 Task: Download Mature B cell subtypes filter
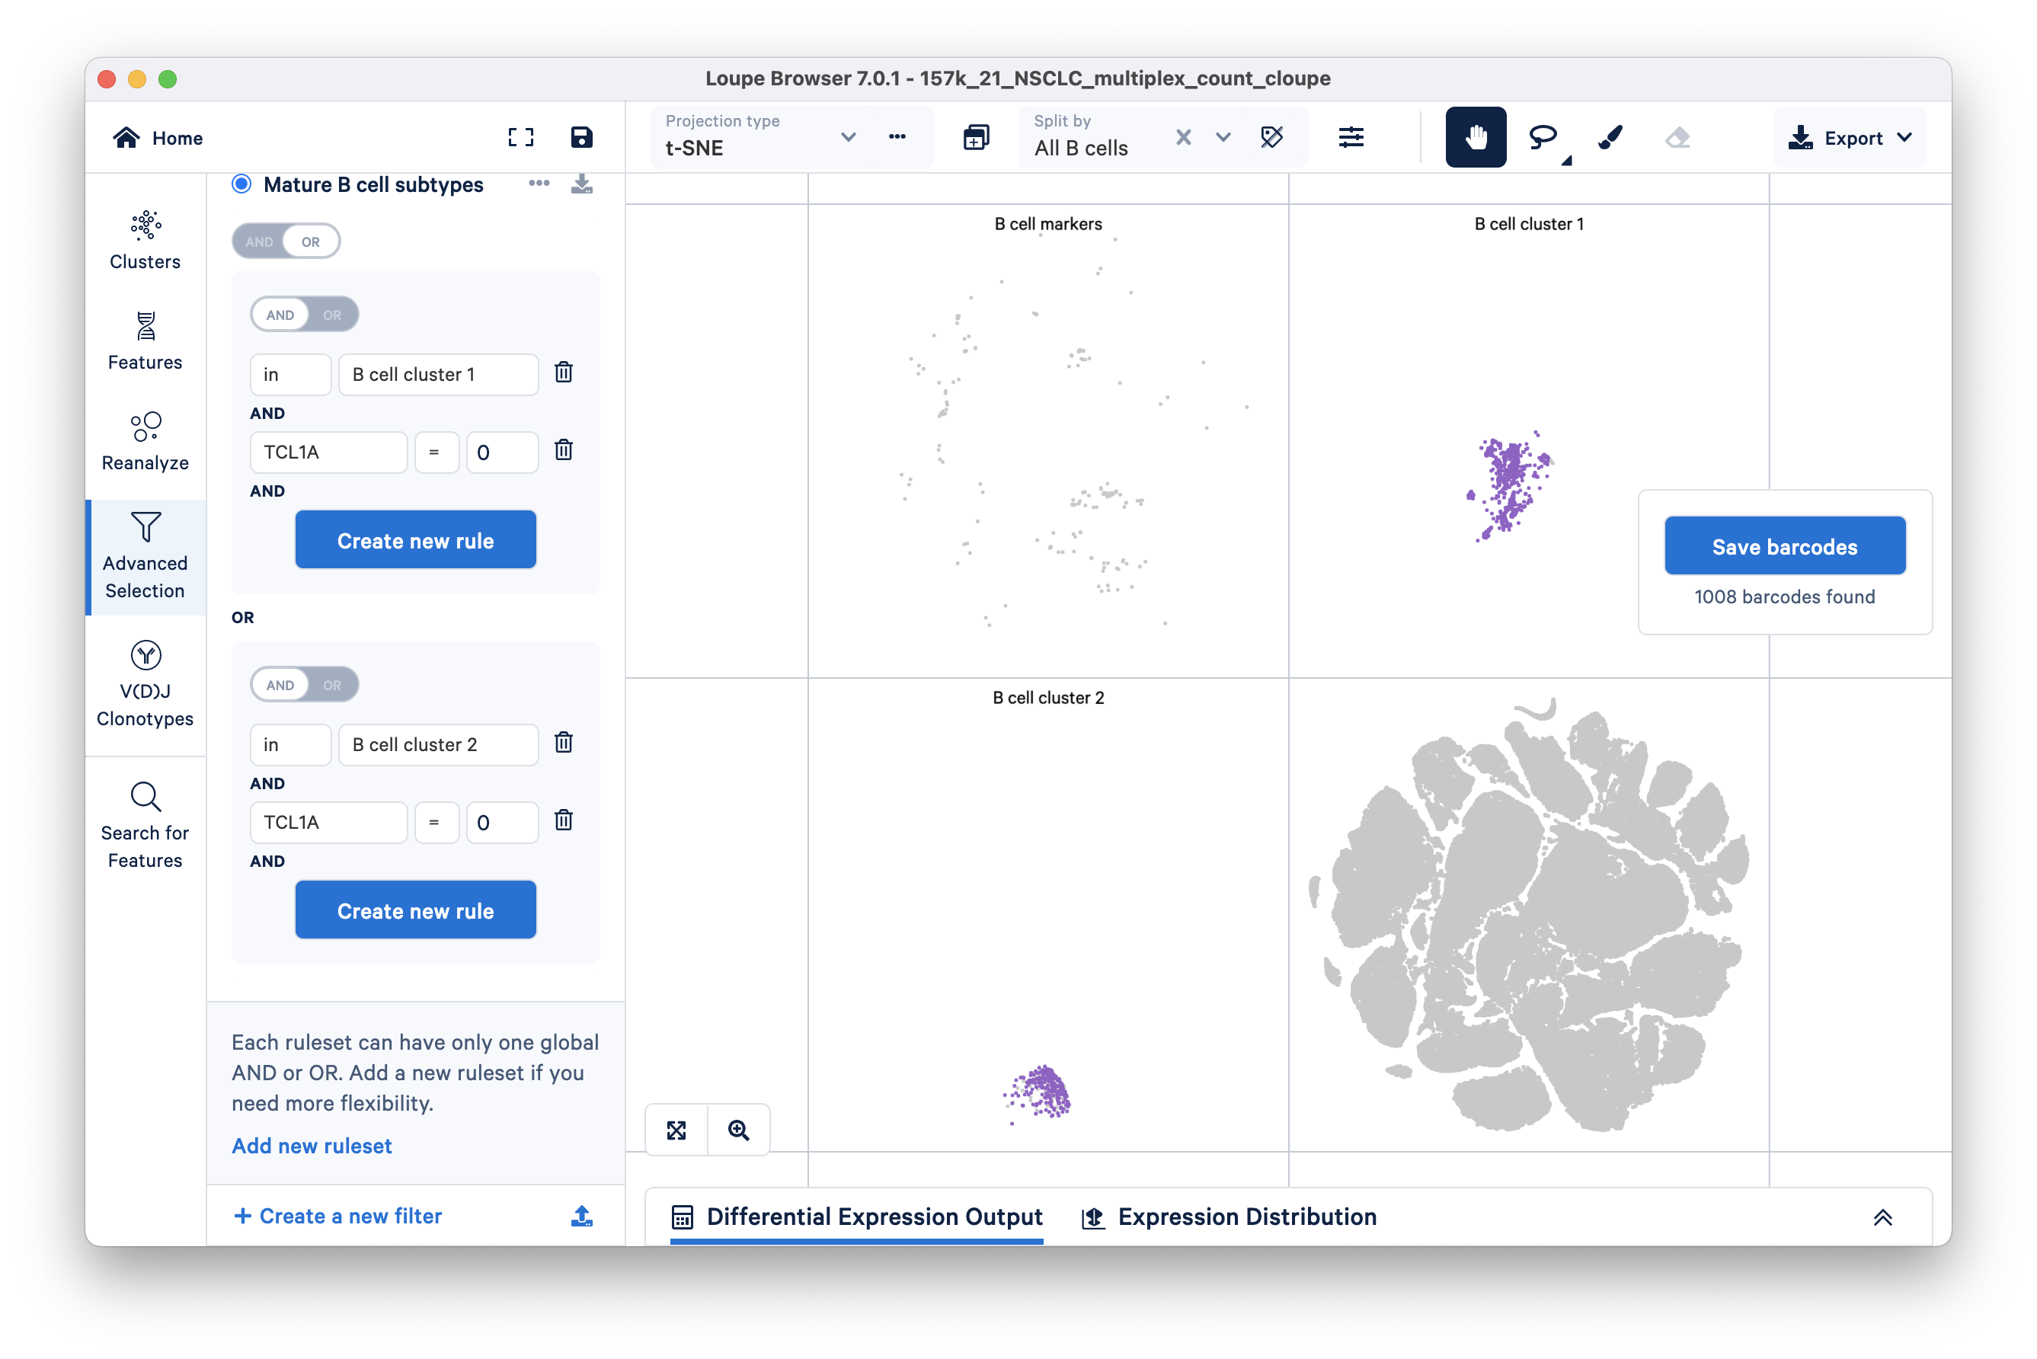582,184
